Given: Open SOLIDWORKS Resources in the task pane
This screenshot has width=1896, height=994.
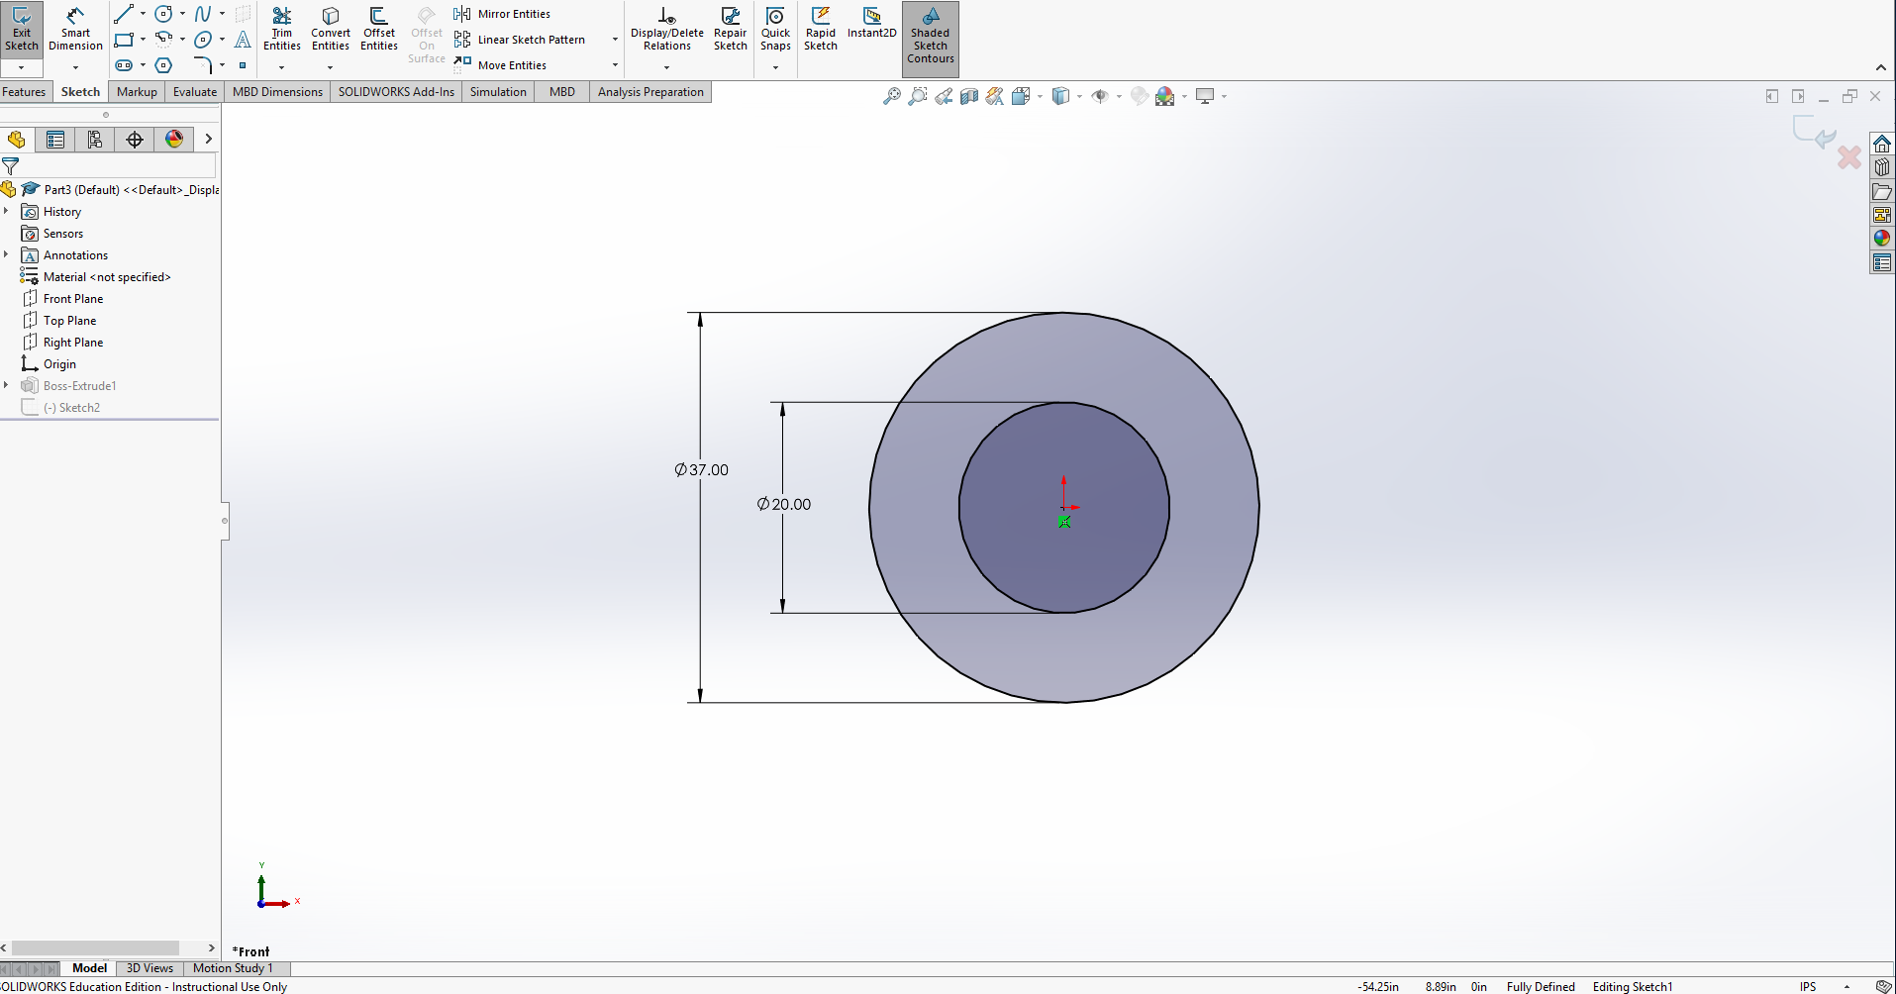Looking at the screenshot, I should coord(1882,144).
